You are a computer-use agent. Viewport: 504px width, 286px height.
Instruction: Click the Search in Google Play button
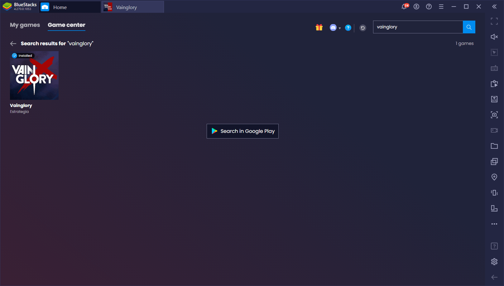tap(242, 131)
